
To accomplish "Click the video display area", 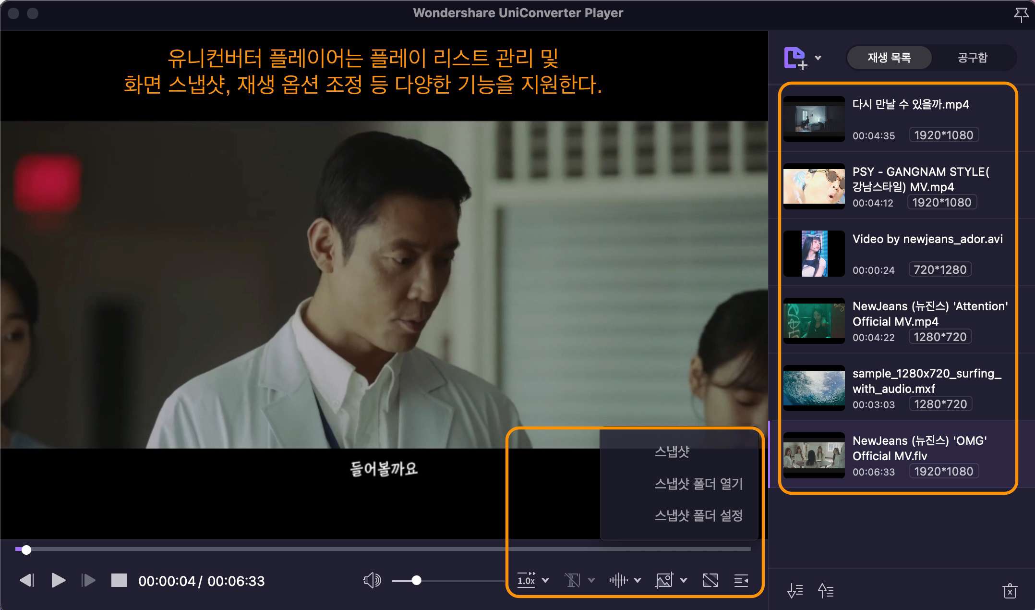I will [384, 284].
